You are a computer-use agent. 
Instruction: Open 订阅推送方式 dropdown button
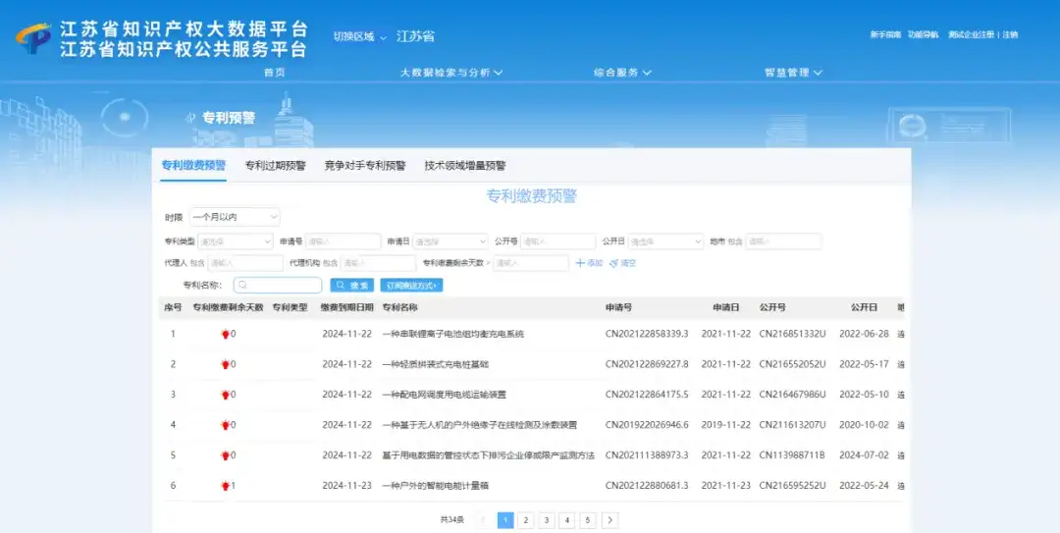[x=411, y=286]
